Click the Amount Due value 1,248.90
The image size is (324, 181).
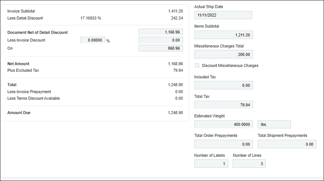click(x=175, y=113)
